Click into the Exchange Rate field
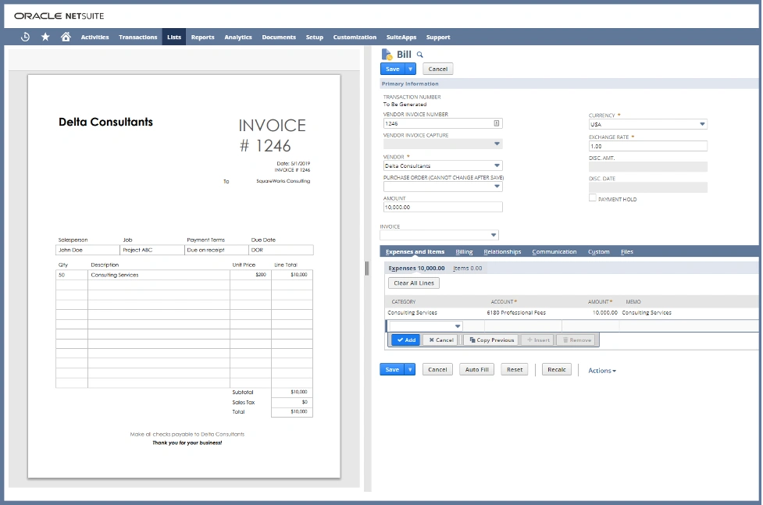 647,146
